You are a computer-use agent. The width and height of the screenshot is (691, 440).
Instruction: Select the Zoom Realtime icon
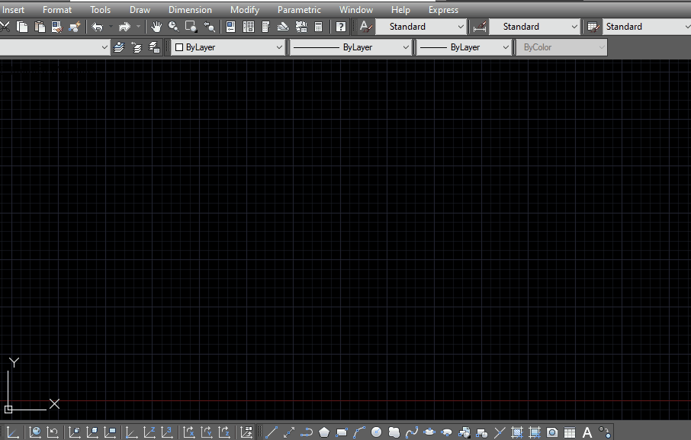click(174, 27)
